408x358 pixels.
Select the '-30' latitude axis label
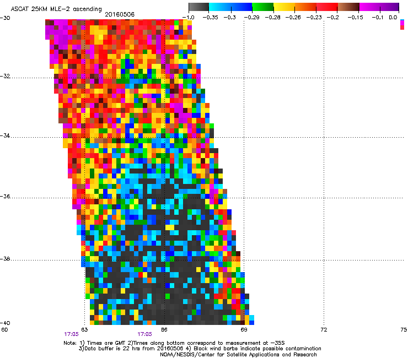point(5,18)
